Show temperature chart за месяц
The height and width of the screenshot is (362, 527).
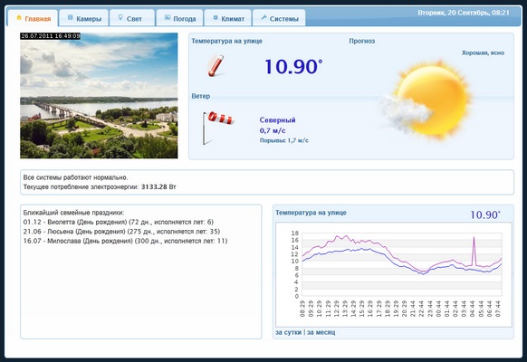tap(321, 332)
